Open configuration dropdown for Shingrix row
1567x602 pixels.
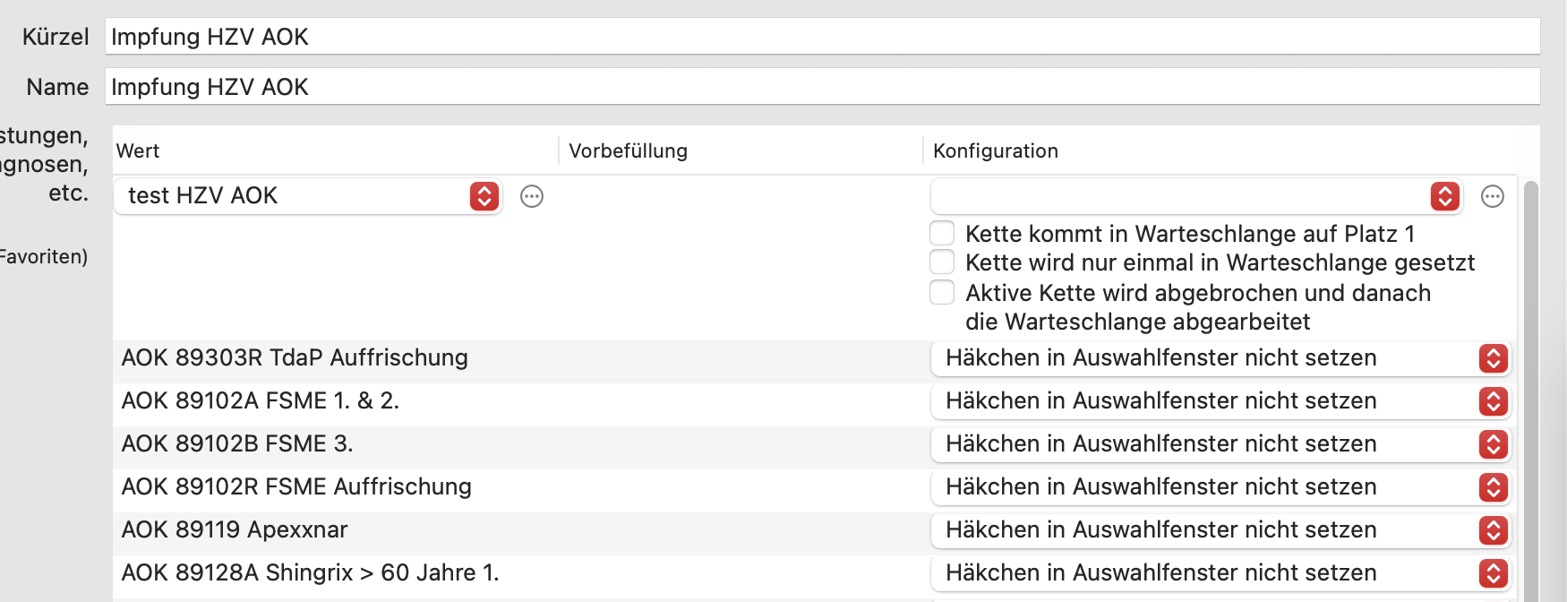pos(1220,573)
